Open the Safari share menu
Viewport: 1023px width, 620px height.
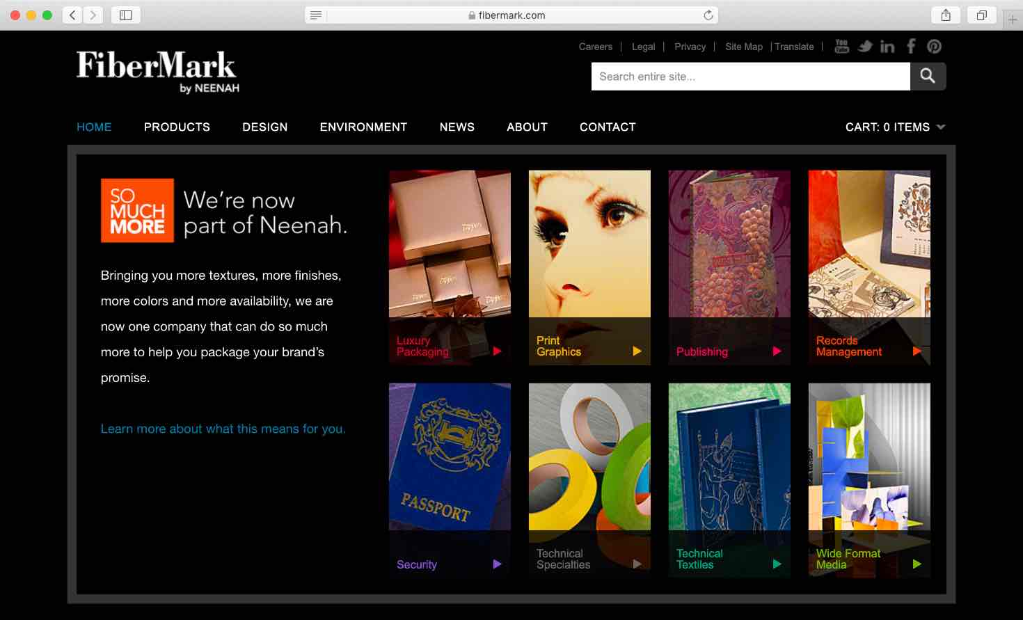pyautogui.click(x=946, y=15)
